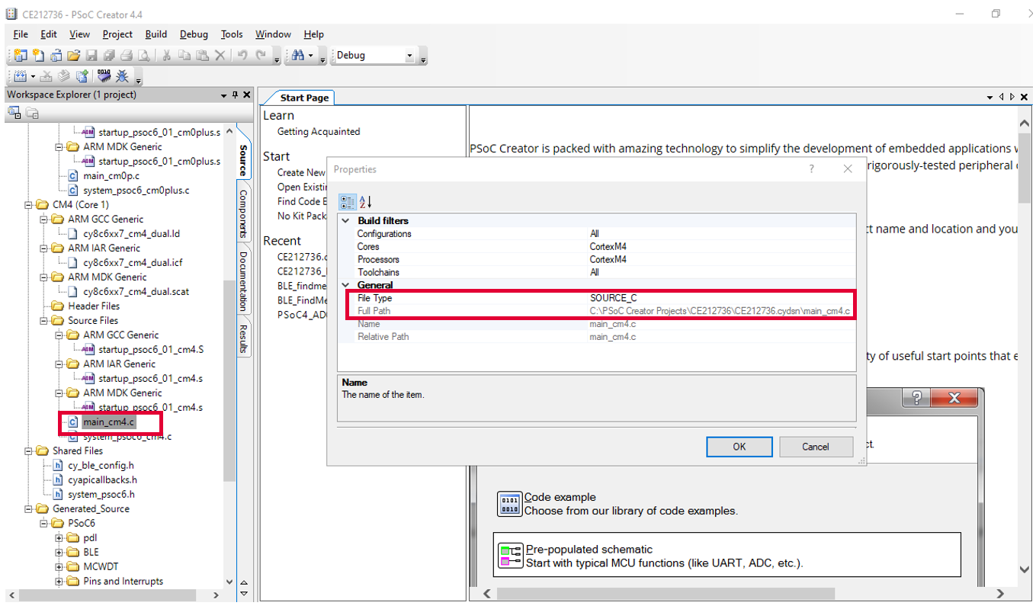This screenshot has height=609, width=1036.
Task: Open the Project menu
Action: tap(117, 34)
